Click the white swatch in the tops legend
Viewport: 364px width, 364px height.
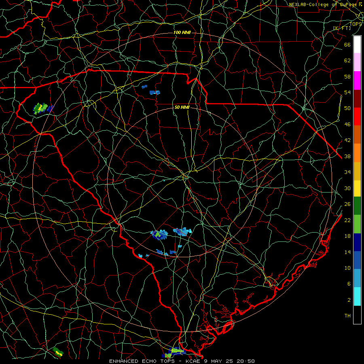(357, 44)
